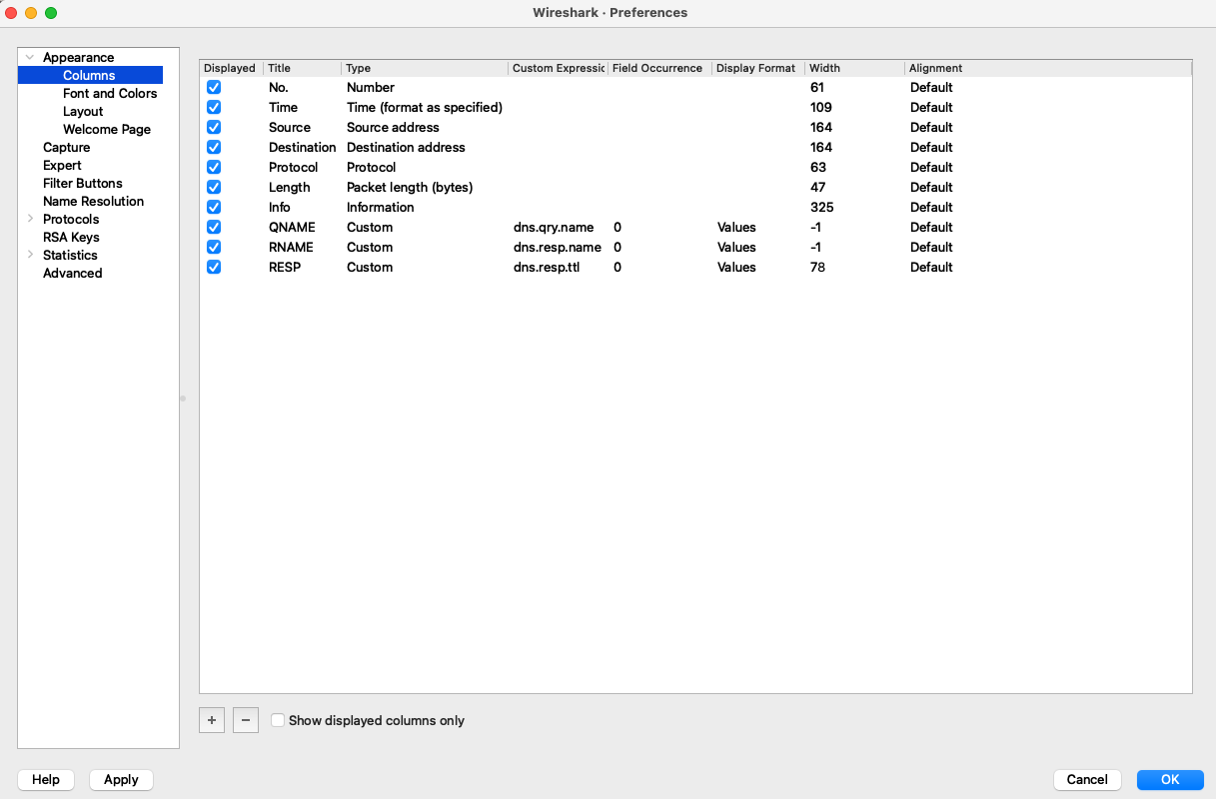Click the Type column header

(x=425, y=68)
